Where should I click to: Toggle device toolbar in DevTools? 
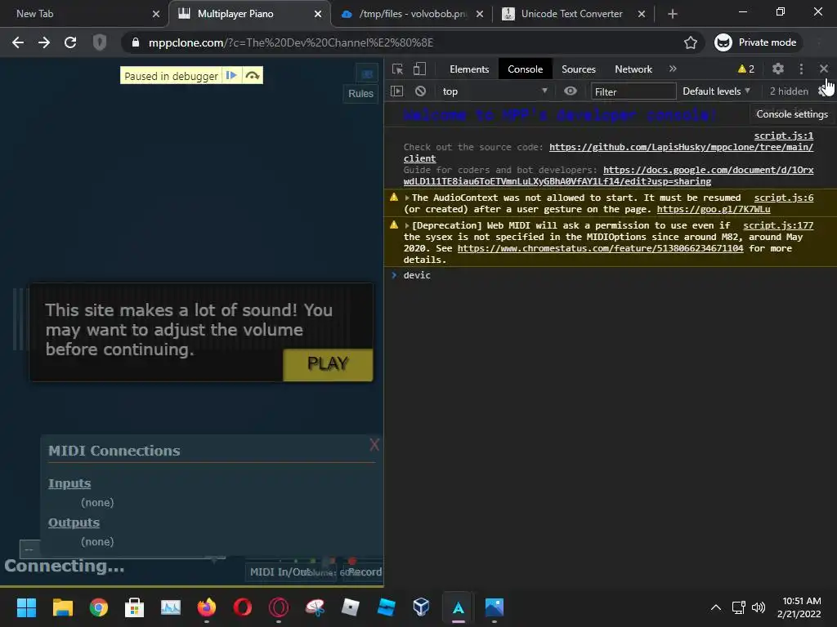[420, 69]
